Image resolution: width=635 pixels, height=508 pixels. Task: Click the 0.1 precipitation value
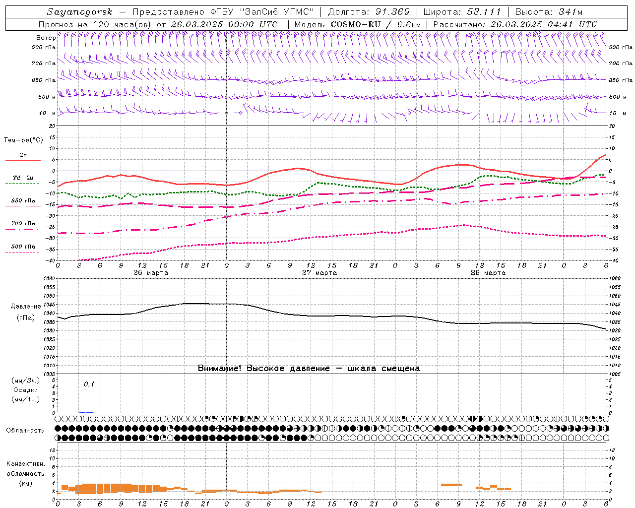89,384
